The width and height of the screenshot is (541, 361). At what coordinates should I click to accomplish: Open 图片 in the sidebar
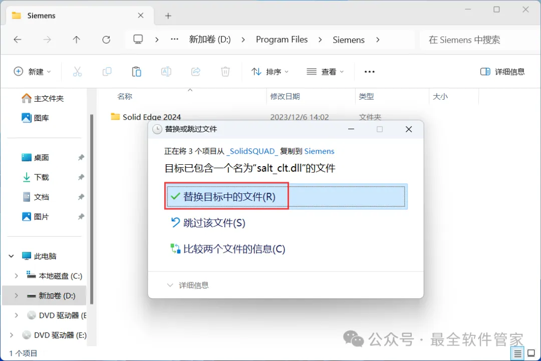pos(36,217)
